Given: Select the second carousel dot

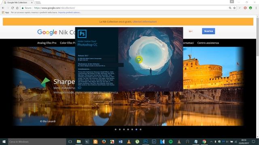Looking at the screenshot, I should click(x=120, y=129).
